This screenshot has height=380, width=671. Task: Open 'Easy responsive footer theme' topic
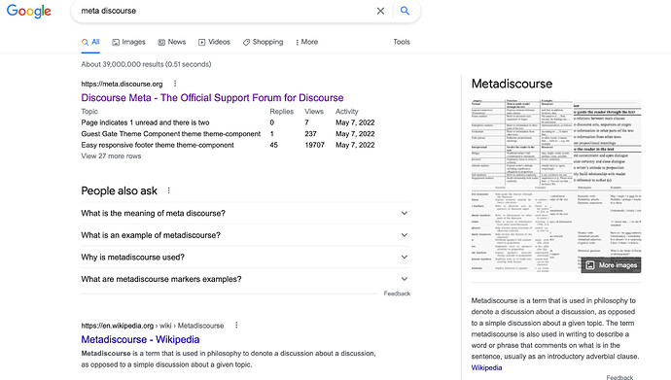click(158, 145)
